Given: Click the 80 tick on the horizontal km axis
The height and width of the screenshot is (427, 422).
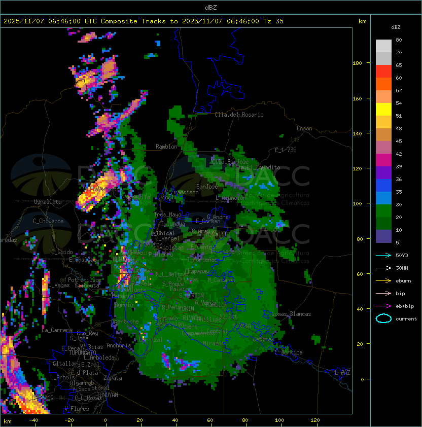Looking at the screenshot, I should 245,420.
